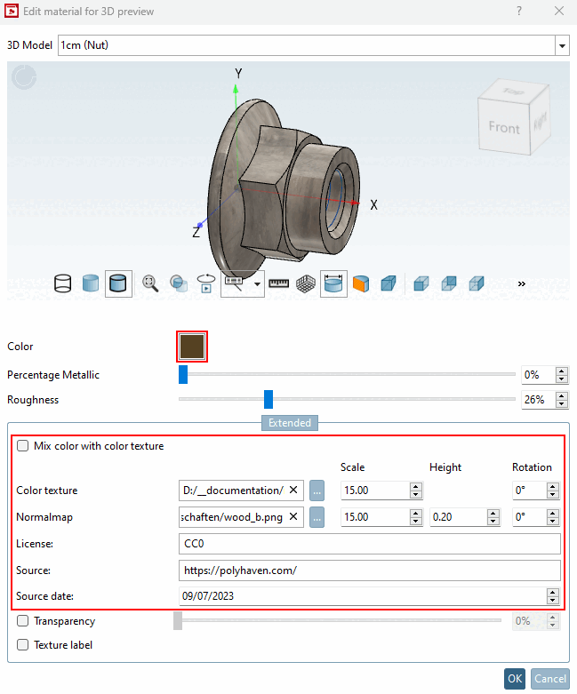Image resolution: width=577 pixels, height=694 pixels.
Task: Collapse the Extended section header
Action: click(x=290, y=423)
